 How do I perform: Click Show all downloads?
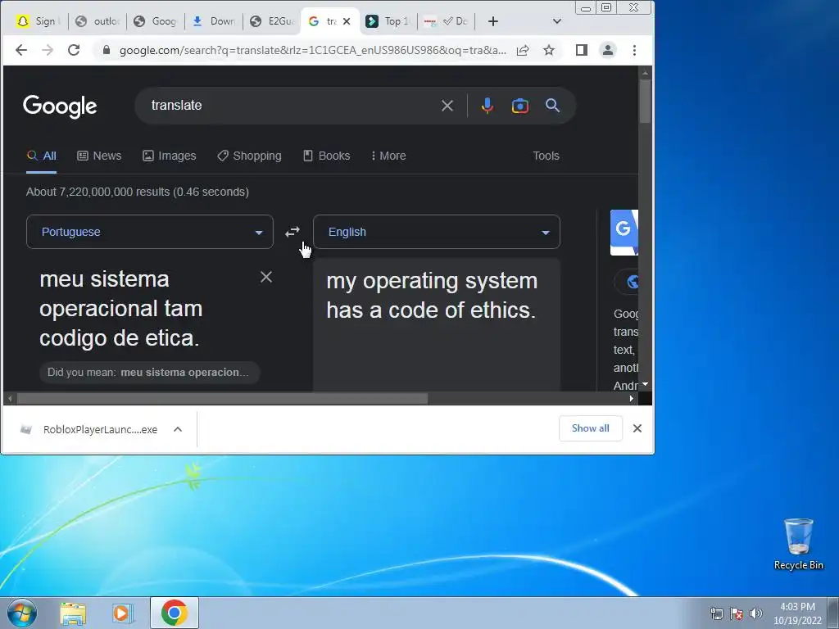[x=590, y=428]
